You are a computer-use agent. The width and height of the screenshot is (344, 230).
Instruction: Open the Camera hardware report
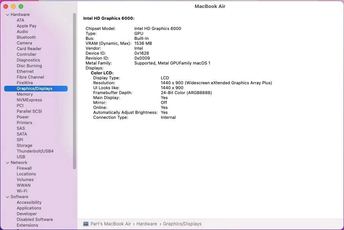pos(24,43)
